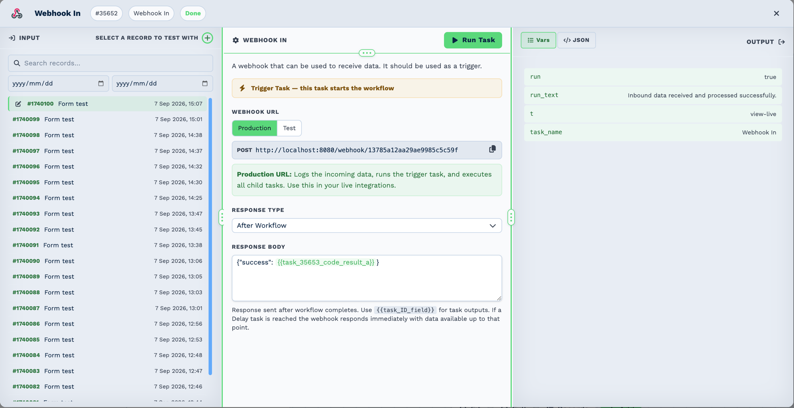Viewport: 794px width, 408px height.
Task: Switch to the Vars tab
Action: (x=538, y=40)
